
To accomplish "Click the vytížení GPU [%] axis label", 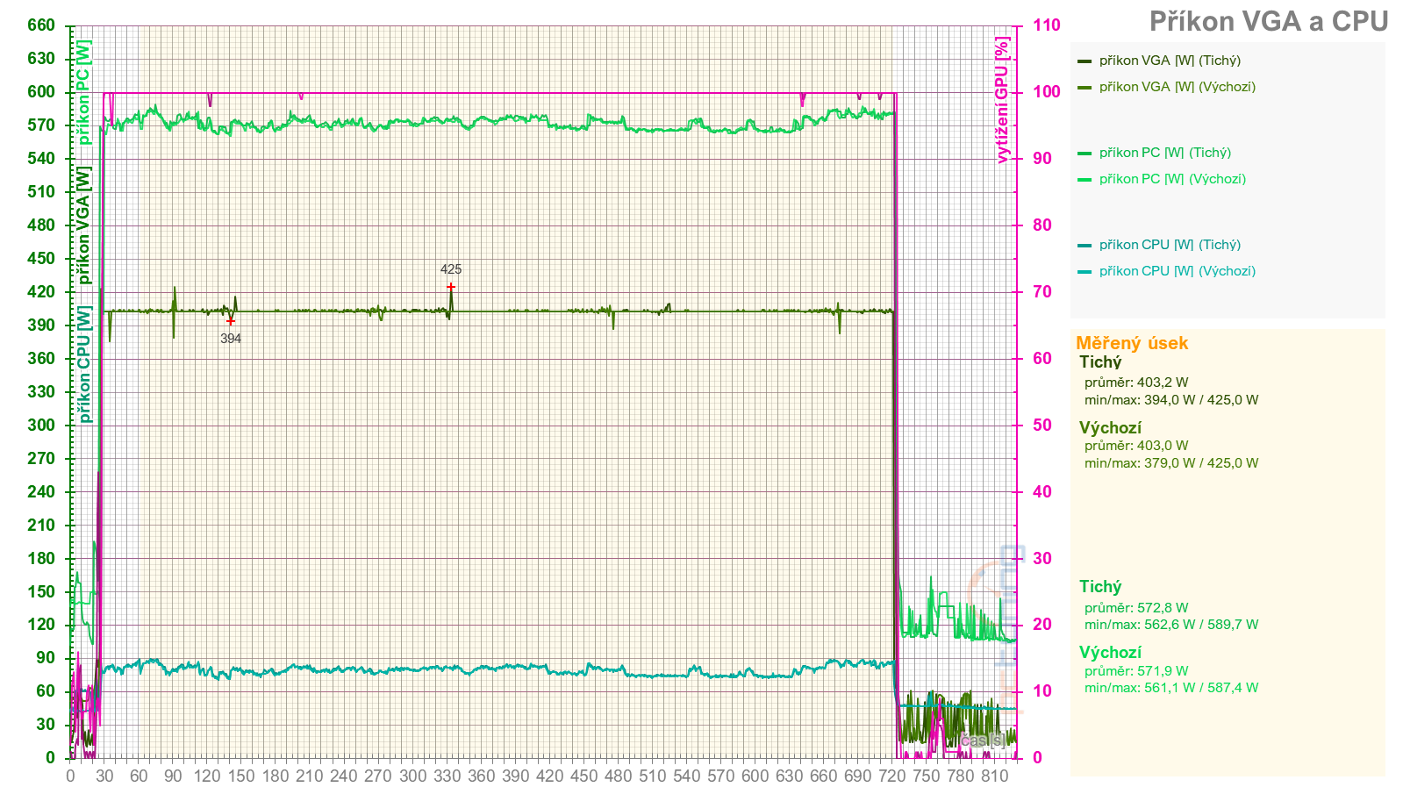I will (1002, 99).
